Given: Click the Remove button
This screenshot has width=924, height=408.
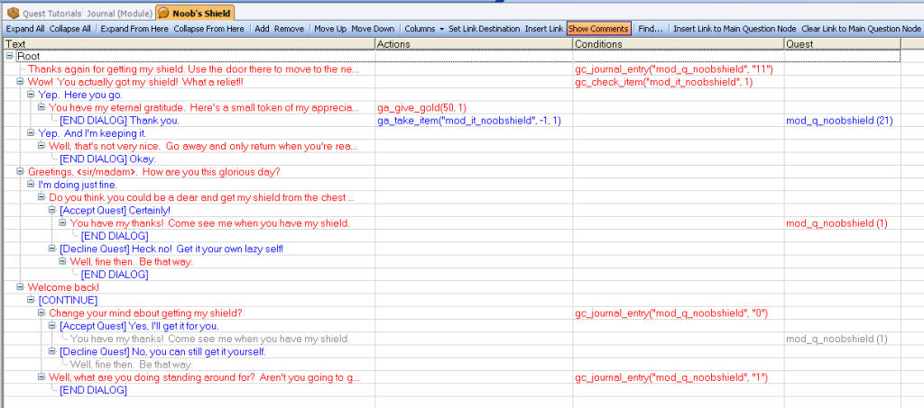Looking at the screenshot, I should coord(289,29).
